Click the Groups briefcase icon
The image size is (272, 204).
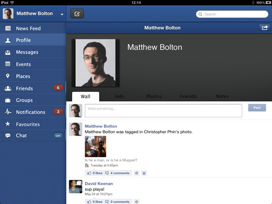(x=8, y=100)
